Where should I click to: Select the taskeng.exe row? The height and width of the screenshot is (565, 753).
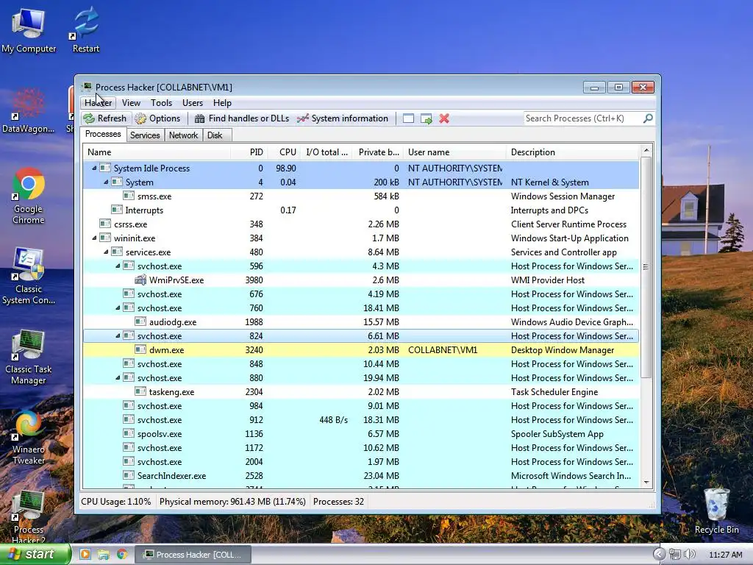[x=361, y=392]
